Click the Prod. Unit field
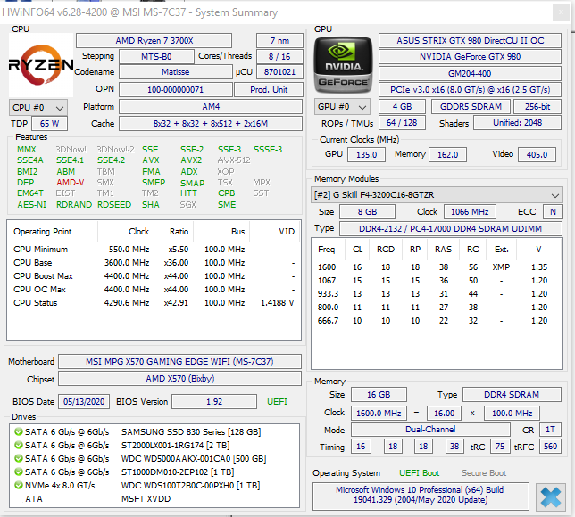Image resolution: width=575 pixels, height=517 pixels. pyautogui.click(x=269, y=90)
